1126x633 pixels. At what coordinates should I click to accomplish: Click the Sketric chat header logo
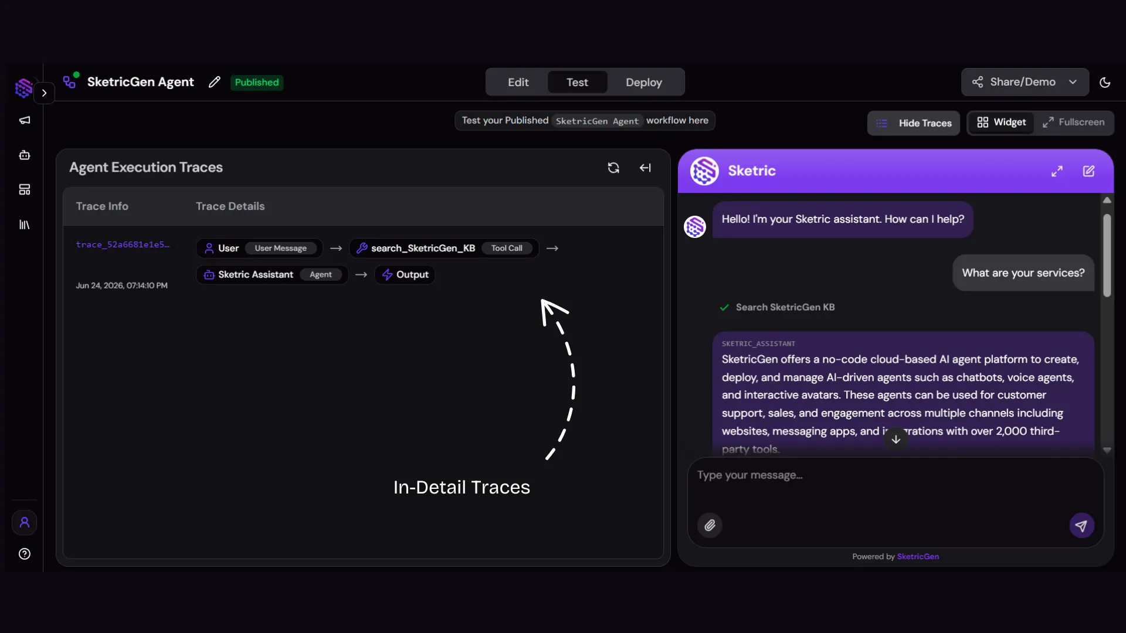point(704,171)
